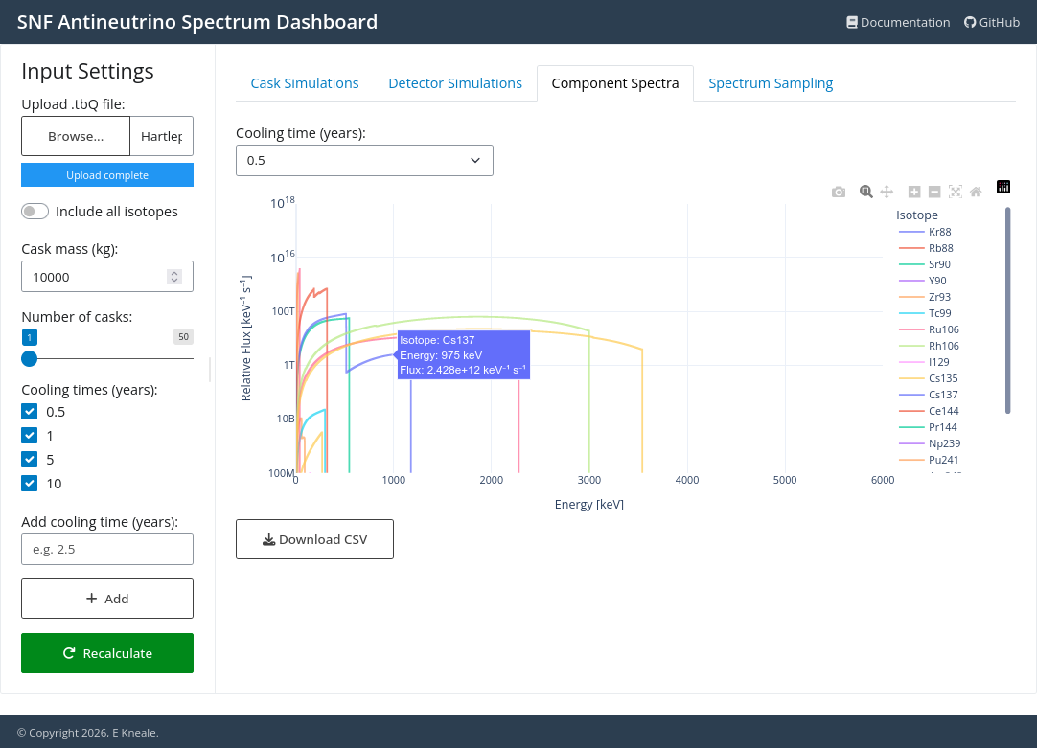Open the Documentation link

(898, 22)
